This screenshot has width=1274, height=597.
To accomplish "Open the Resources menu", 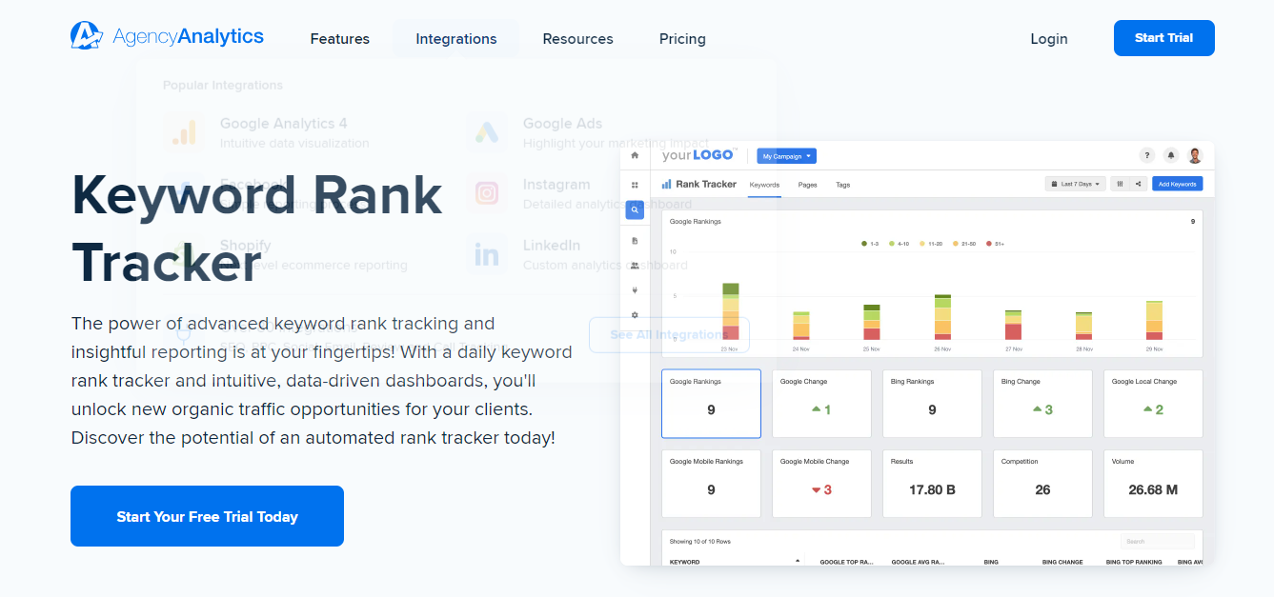I will coord(578,39).
